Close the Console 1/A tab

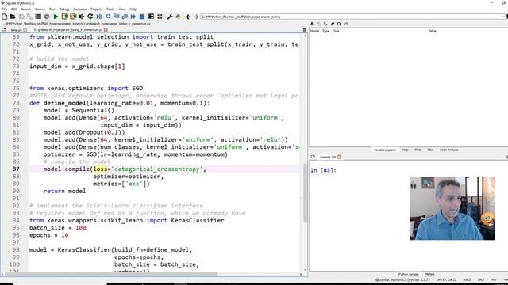tap(339, 157)
